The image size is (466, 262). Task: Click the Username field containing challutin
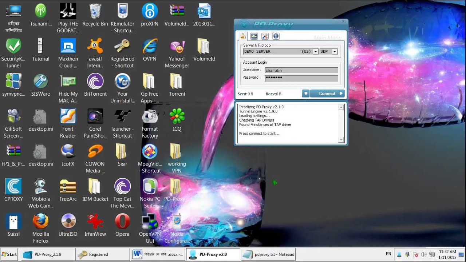tap(301, 70)
